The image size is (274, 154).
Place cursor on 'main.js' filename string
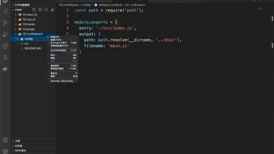(119, 46)
